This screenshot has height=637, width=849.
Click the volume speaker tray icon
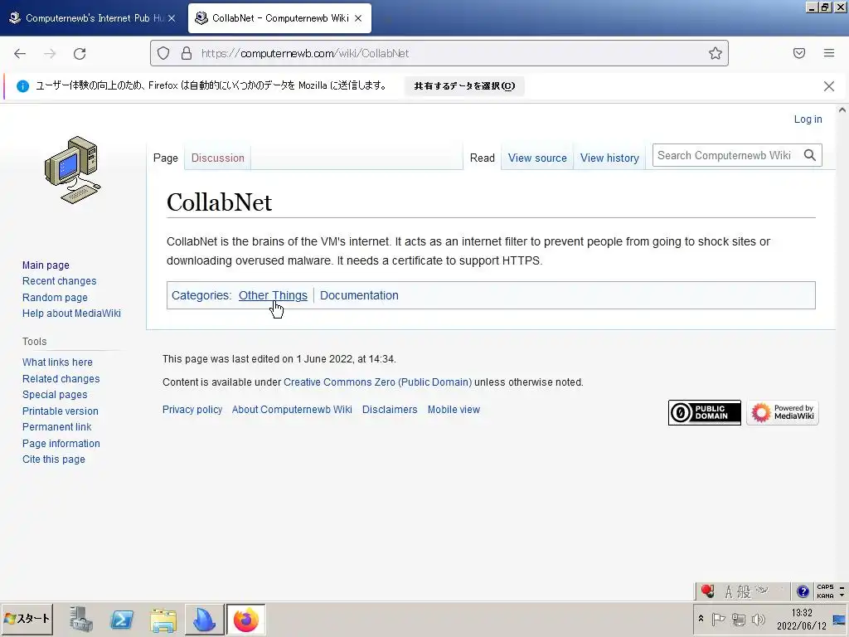pyautogui.click(x=759, y=619)
